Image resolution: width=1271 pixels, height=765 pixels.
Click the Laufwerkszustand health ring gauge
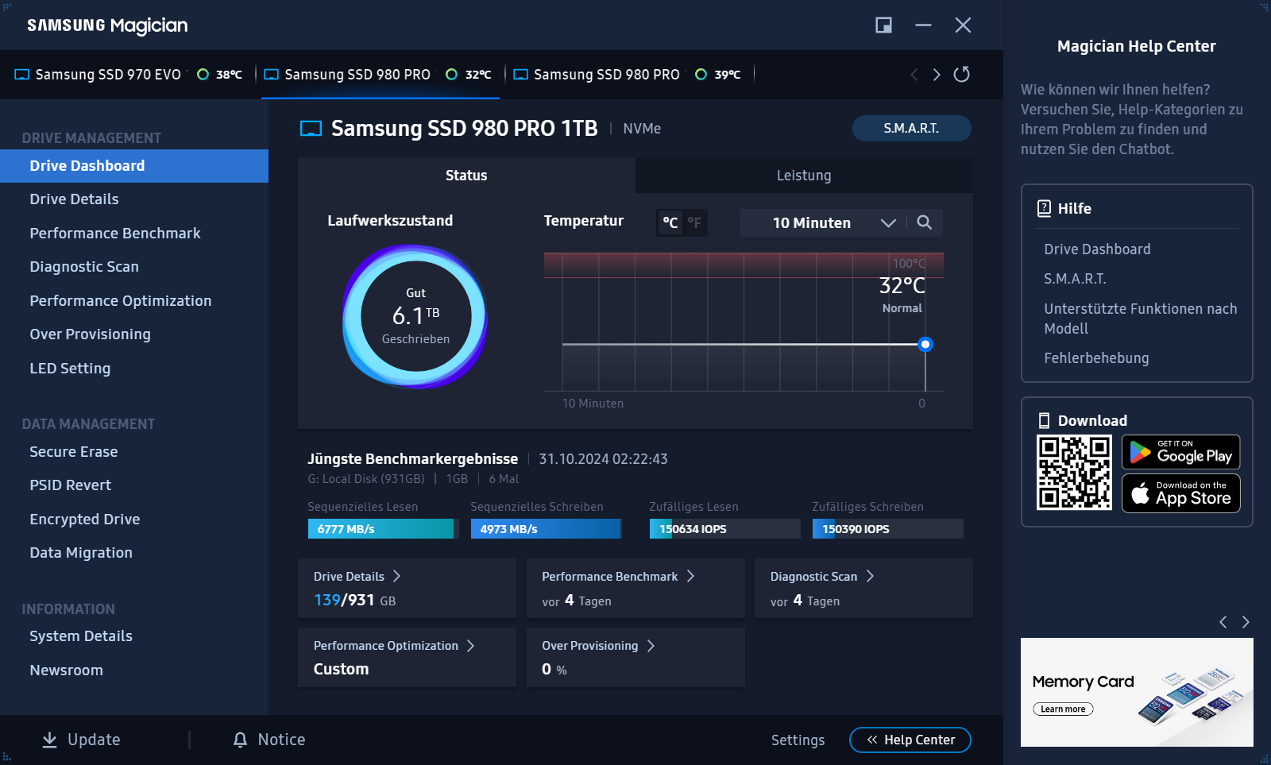pos(415,316)
